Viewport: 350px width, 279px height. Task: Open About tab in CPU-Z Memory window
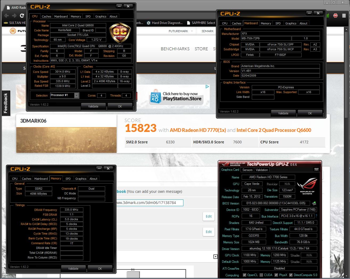click(93, 179)
